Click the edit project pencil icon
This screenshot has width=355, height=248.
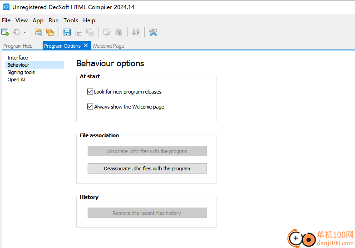(107, 32)
